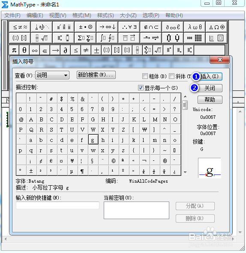Select the uppercase A character cell

coord(31,119)
